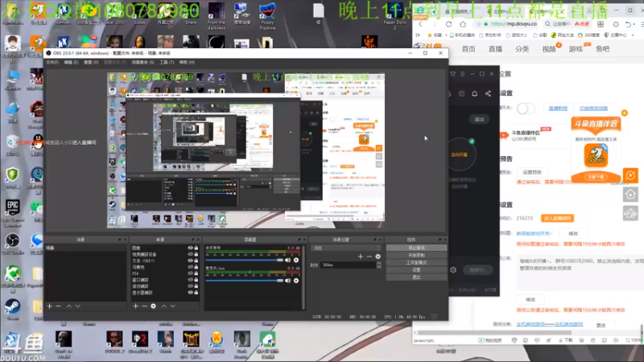
Task: Toggle visibility eye for 文本 (GDI+) source
Action: 190,261
